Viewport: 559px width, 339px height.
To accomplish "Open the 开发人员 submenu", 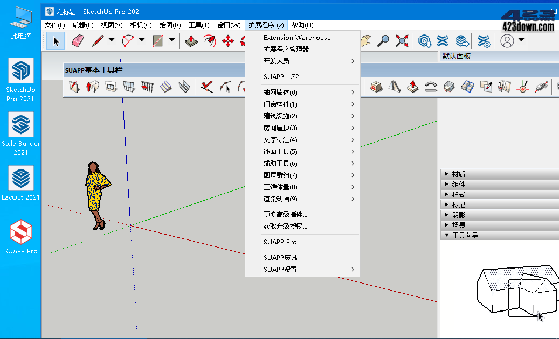I will tap(302, 61).
